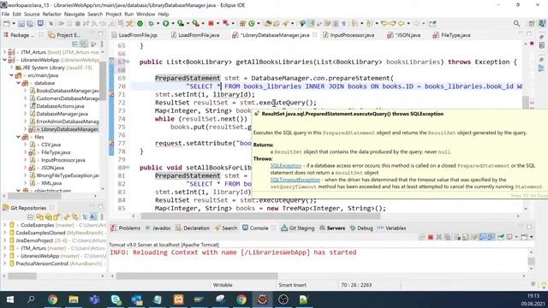Click the green Run button in toolbar

tap(165, 23)
